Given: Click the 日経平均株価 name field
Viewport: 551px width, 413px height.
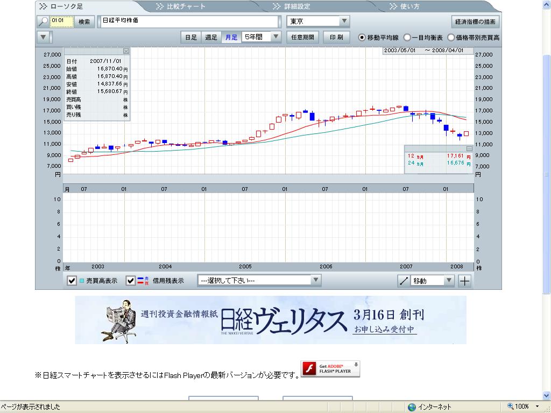Looking at the screenshot, I should pos(189,22).
